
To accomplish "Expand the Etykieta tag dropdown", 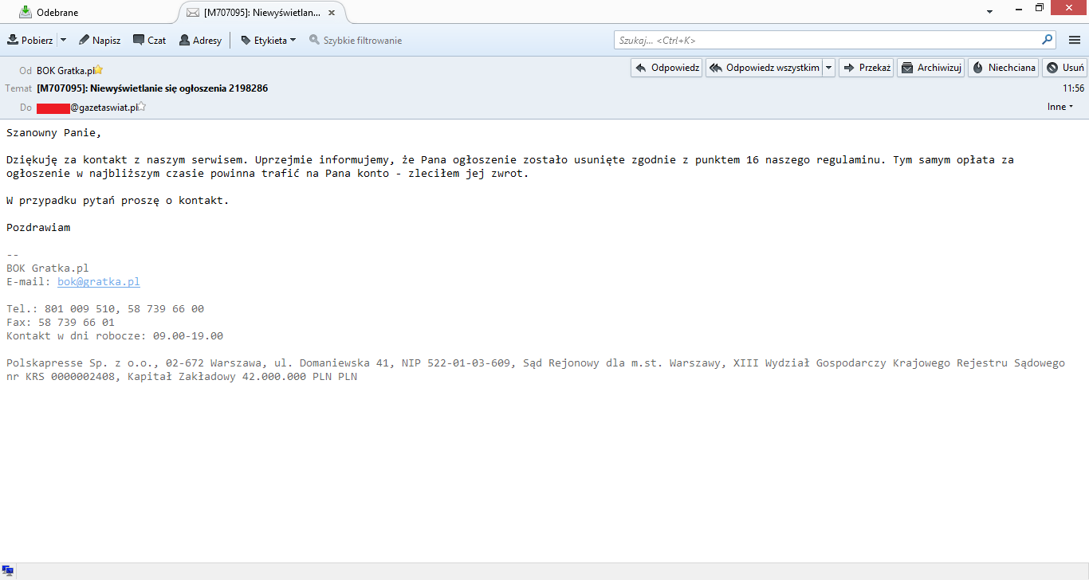I will (269, 40).
